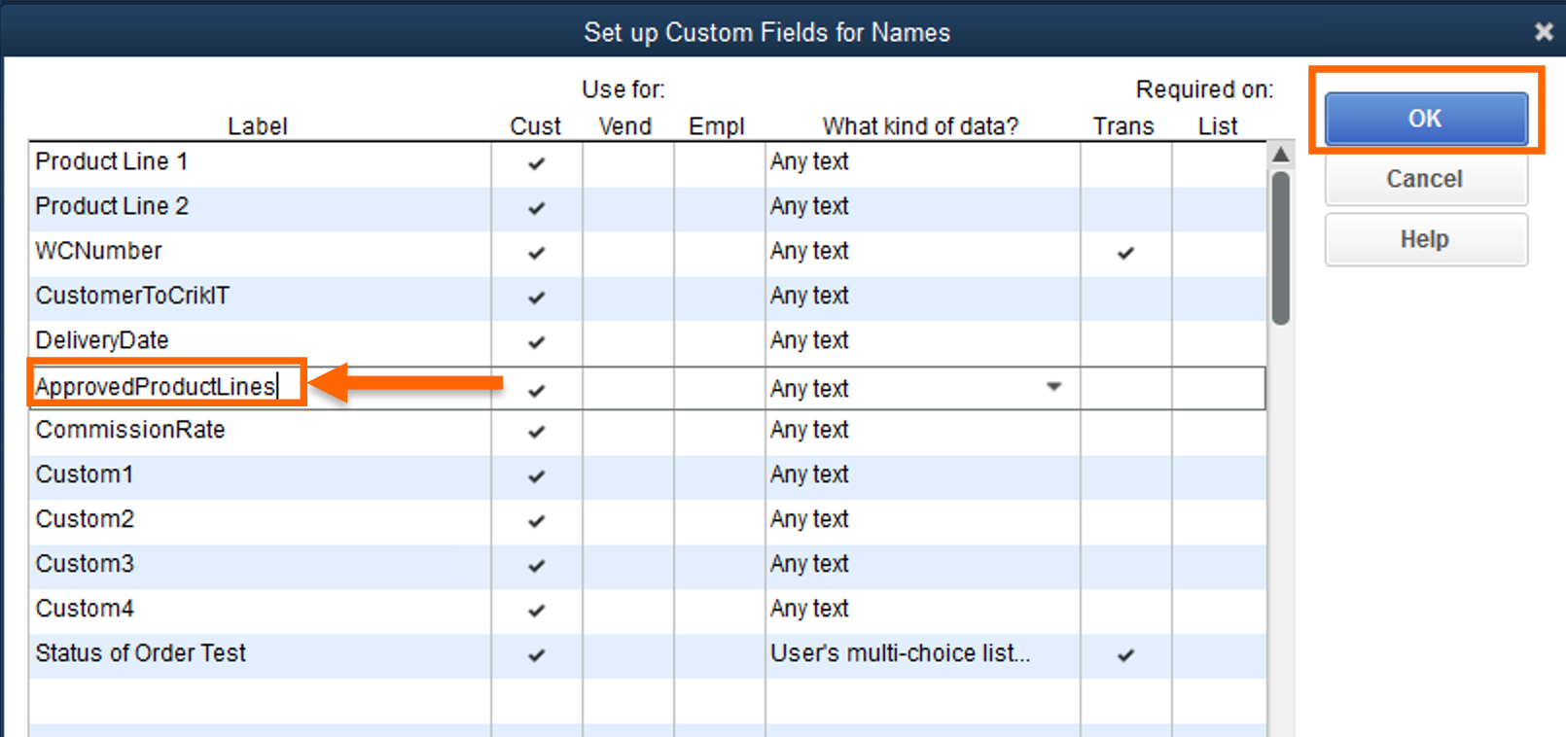Toggle Trans required checkmark for WCNumber
Screen dimensions: 1566x737
pyautogui.click(x=1125, y=252)
